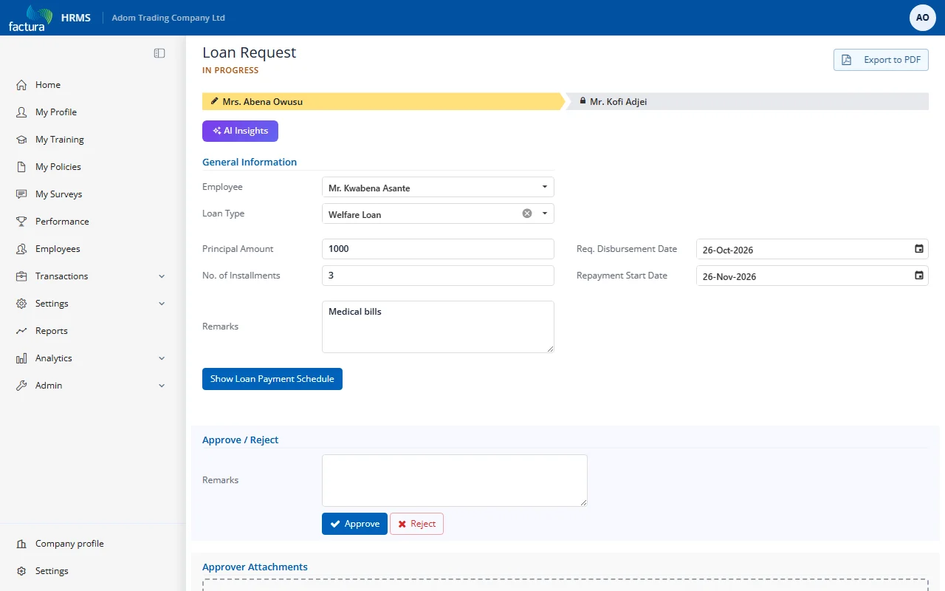Expand the sidebar Settings submenu chevron
This screenshot has width=945, height=591.
pos(162,304)
